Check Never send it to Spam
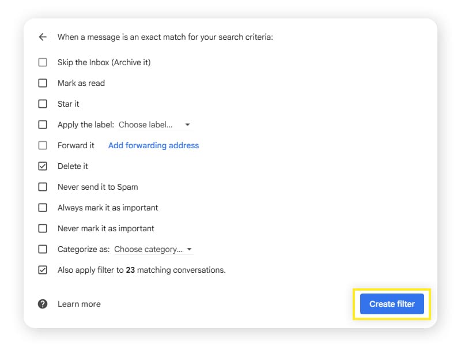Image resolution: width=461 pixels, height=346 pixels. tap(43, 187)
